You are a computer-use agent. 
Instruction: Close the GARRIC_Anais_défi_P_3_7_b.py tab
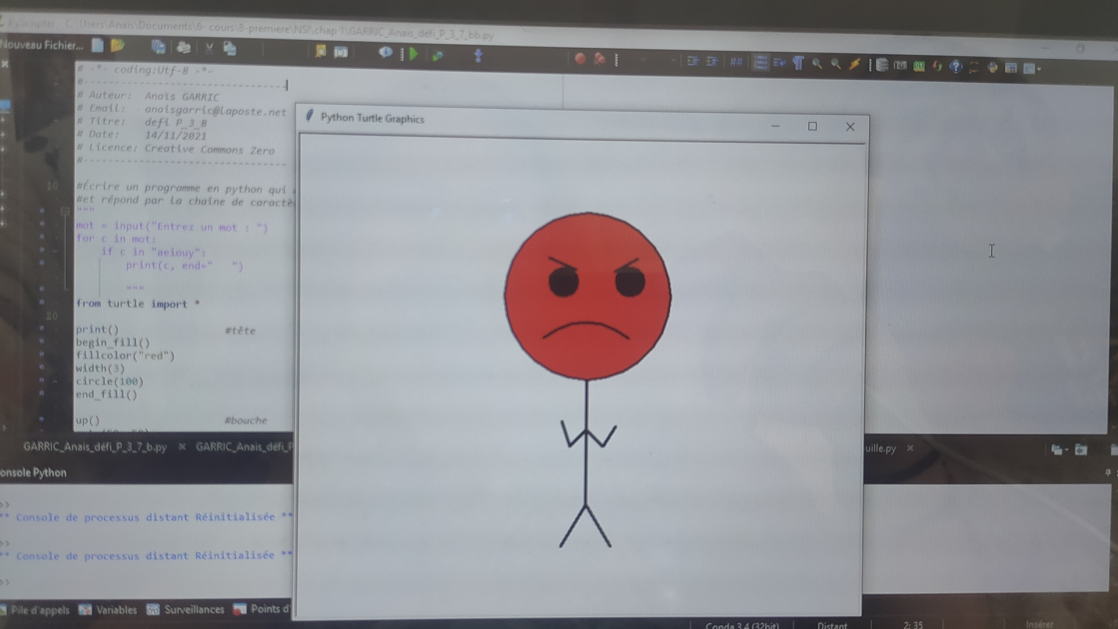tap(182, 447)
